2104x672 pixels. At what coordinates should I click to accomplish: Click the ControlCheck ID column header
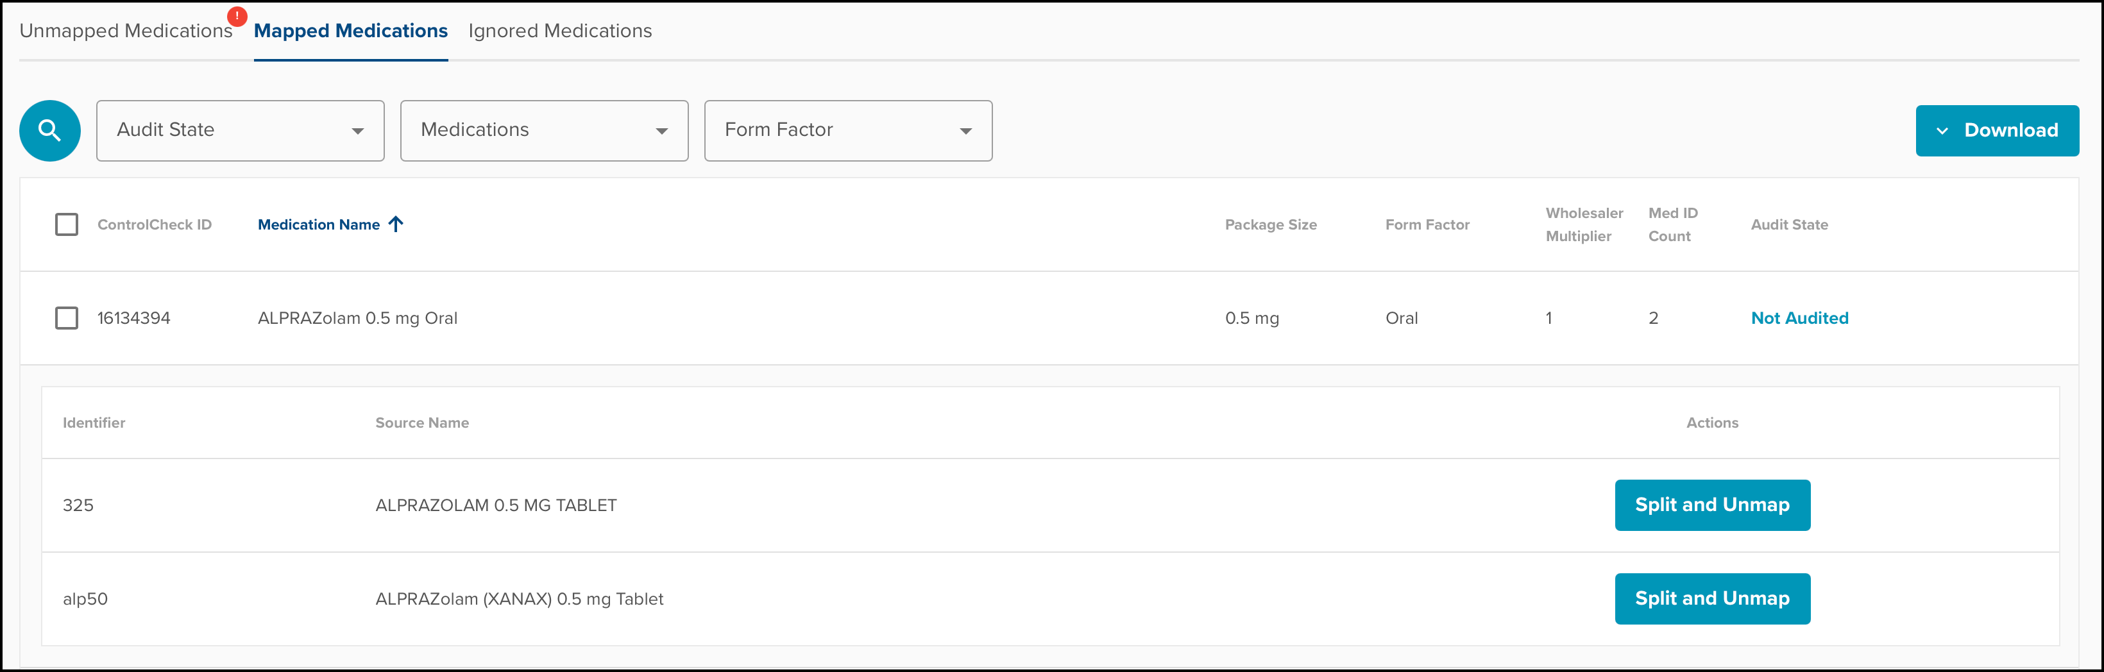[x=155, y=224]
